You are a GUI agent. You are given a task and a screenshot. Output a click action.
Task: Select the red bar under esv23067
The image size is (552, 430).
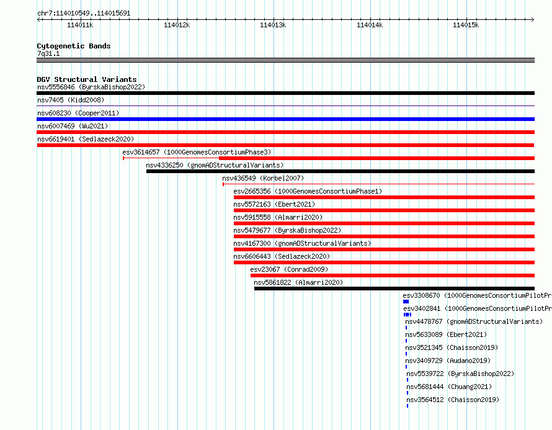pos(393,275)
